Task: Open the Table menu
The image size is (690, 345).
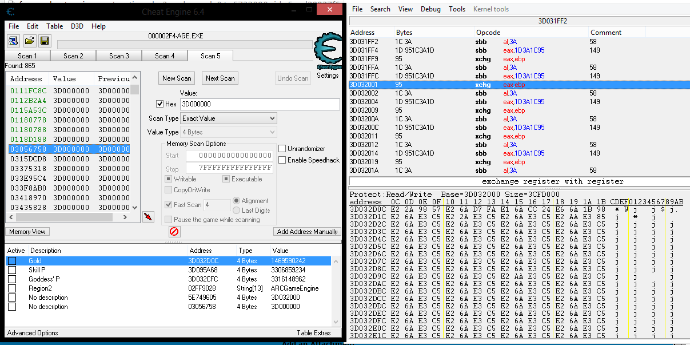Action: click(55, 26)
